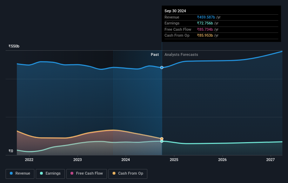Click the 2022 x-axis label
The image size is (288, 183).
coord(29,160)
